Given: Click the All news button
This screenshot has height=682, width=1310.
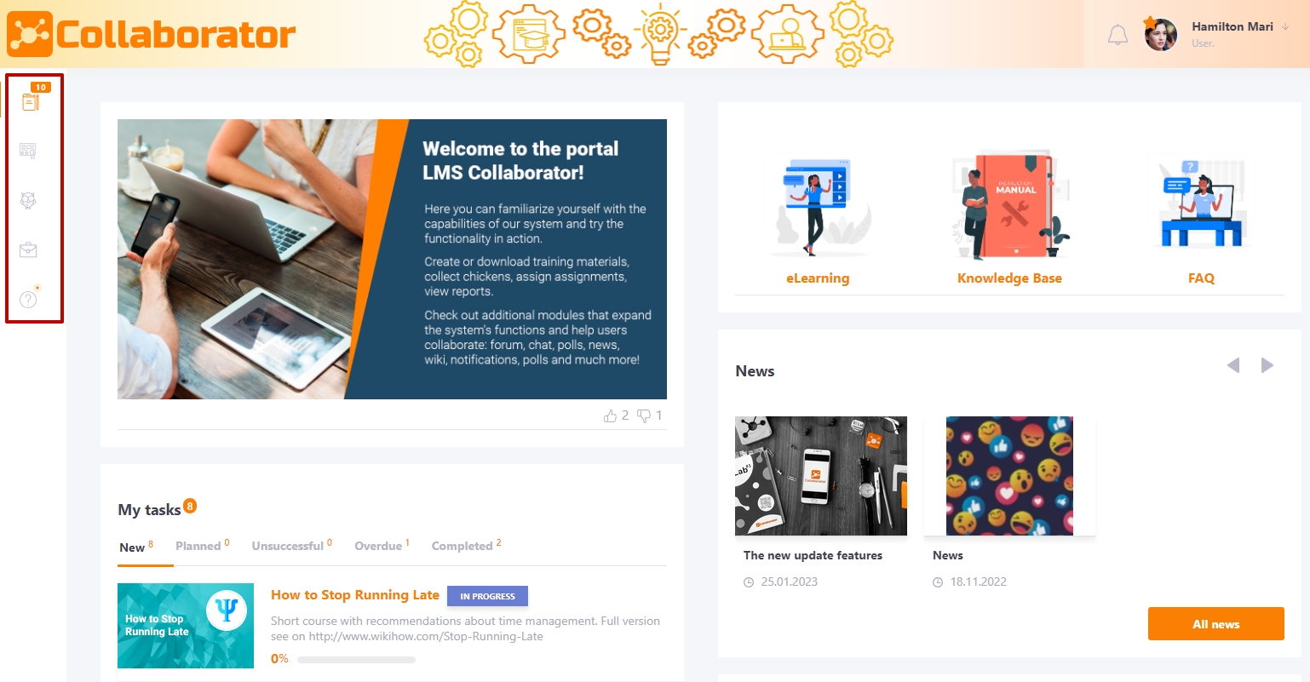Looking at the screenshot, I should point(1215,624).
